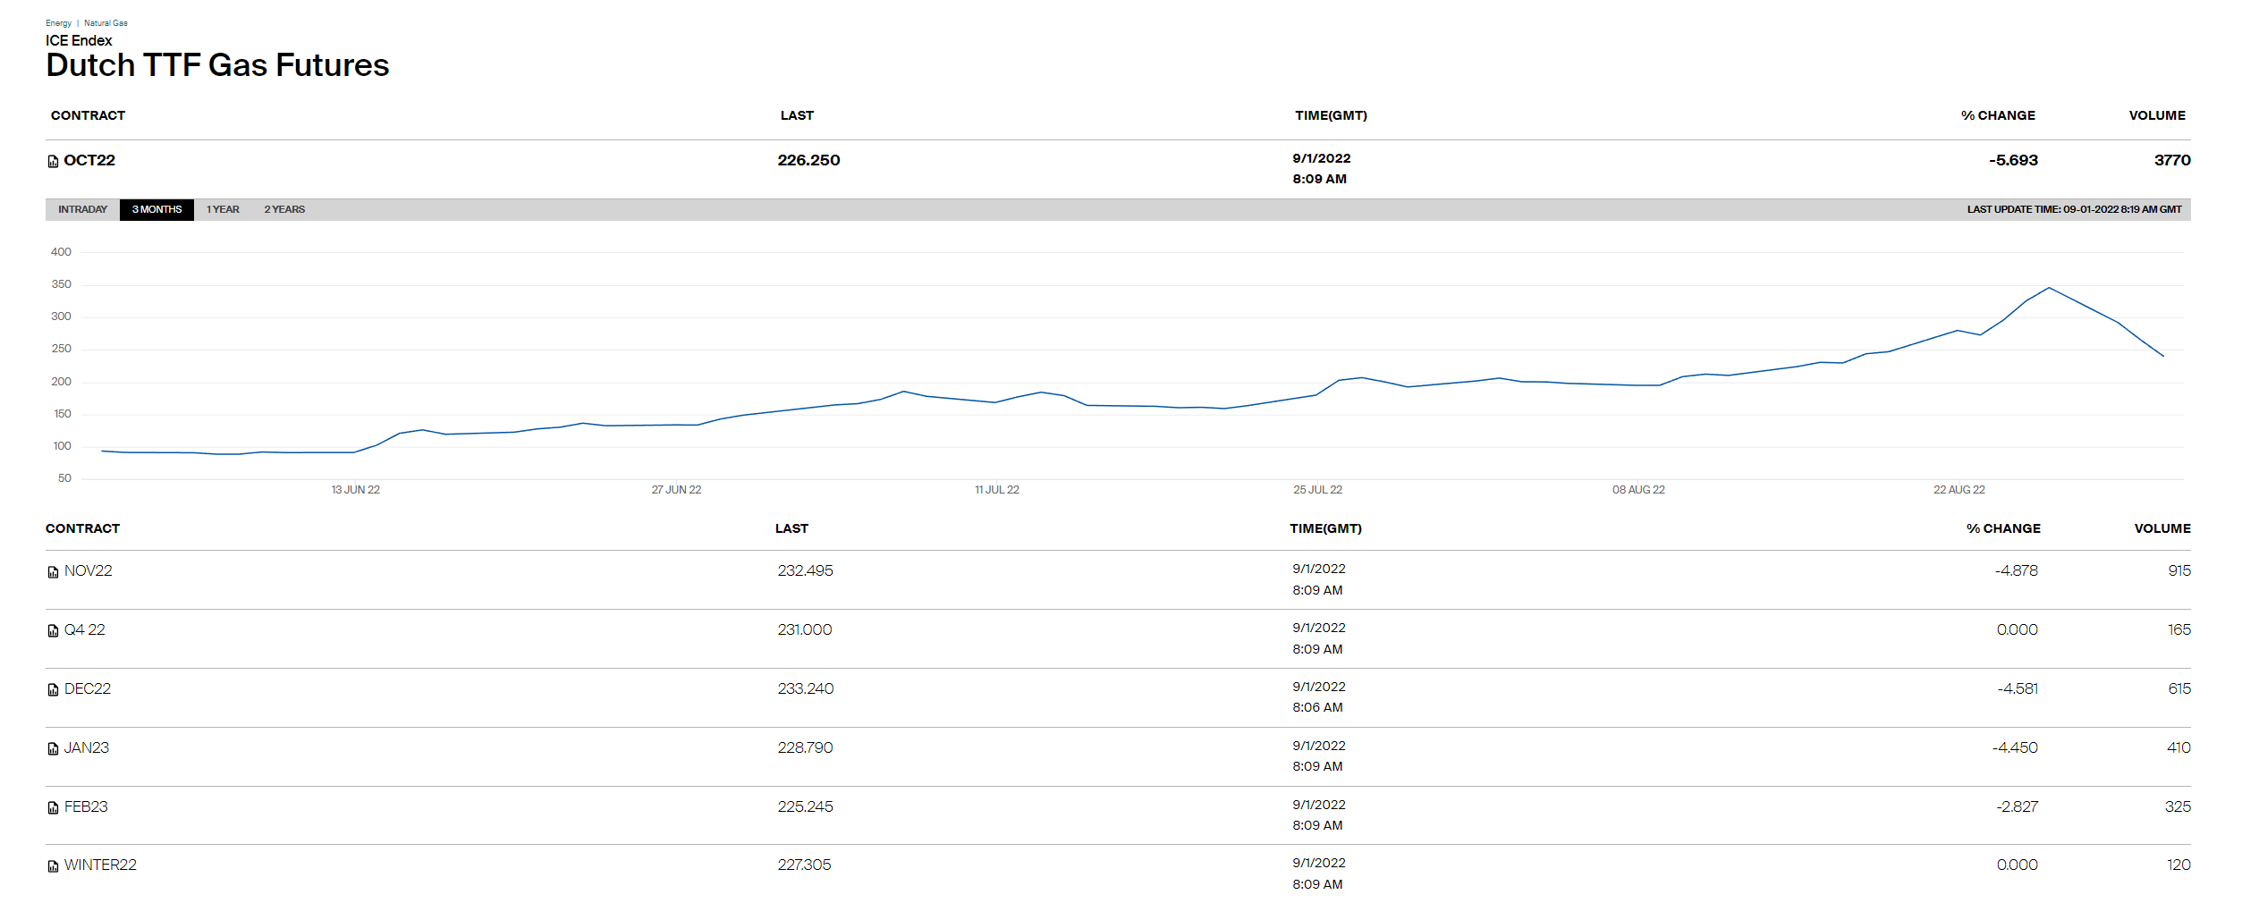Click the chart icon beside DEC22
The image size is (2242, 903).
coord(53,690)
